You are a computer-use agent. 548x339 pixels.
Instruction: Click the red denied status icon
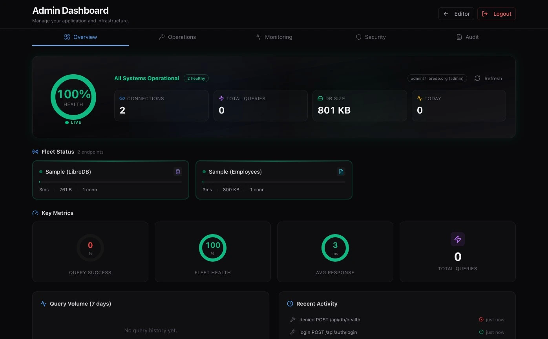(x=481, y=320)
